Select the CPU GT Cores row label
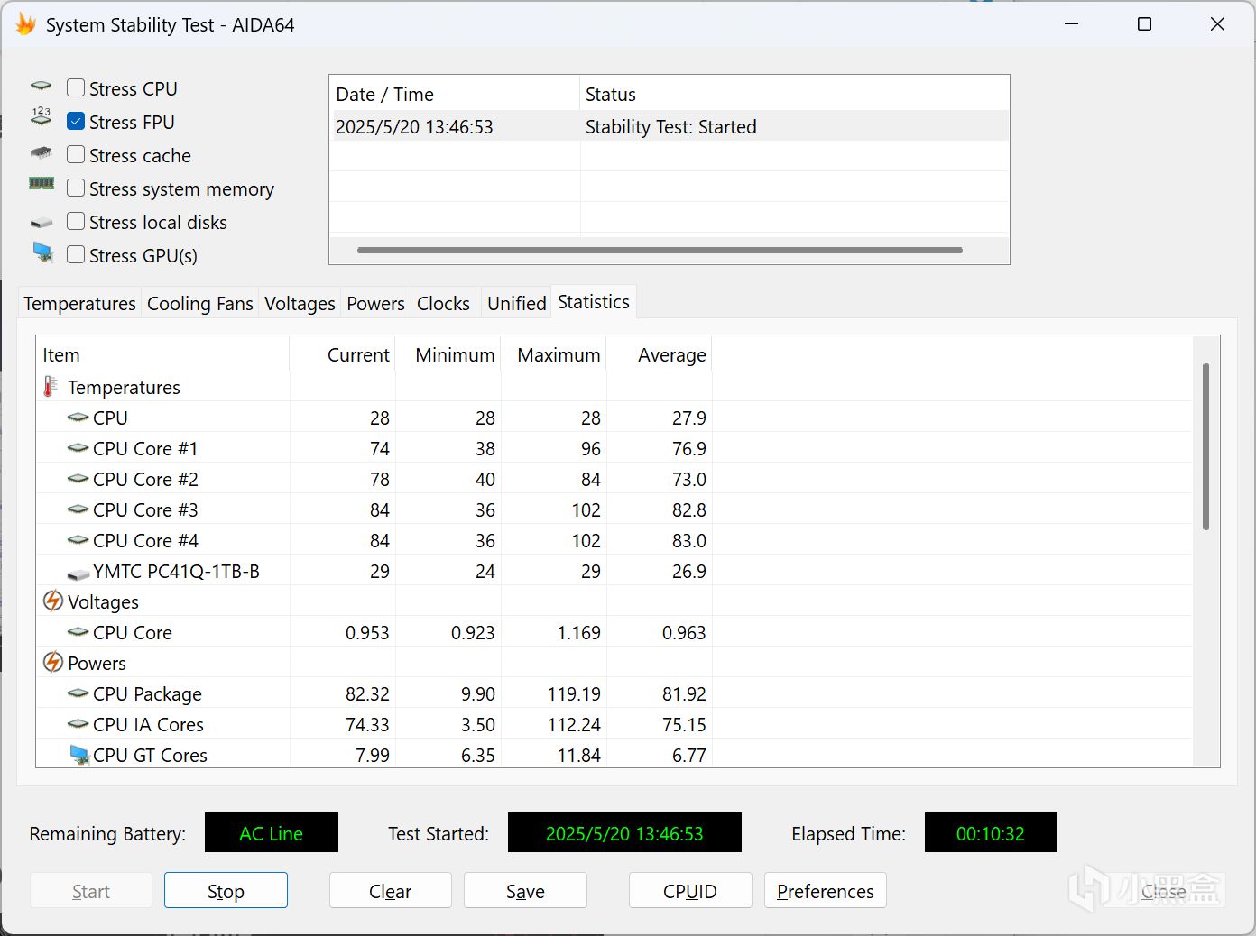 click(x=150, y=755)
